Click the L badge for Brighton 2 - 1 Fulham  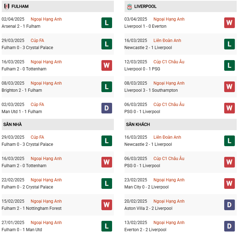click(107, 87)
